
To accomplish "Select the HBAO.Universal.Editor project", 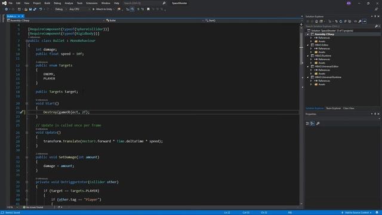I will [x=326, y=66].
